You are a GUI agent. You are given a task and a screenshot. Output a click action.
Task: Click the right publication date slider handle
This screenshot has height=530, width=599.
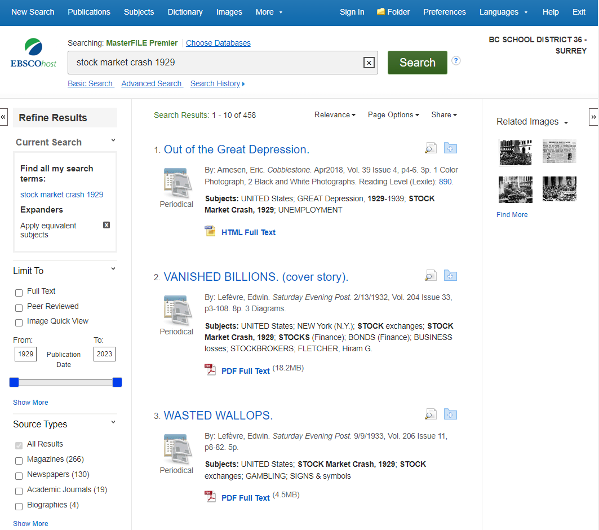click(117, 382)
